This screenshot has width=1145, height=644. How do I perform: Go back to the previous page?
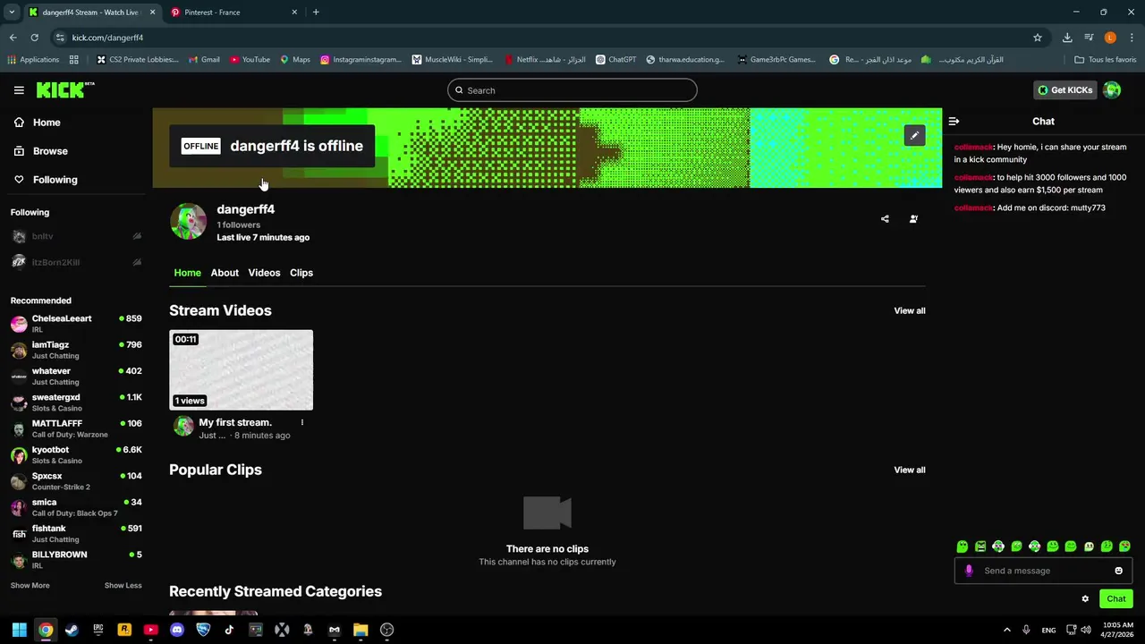pos(13,38)
